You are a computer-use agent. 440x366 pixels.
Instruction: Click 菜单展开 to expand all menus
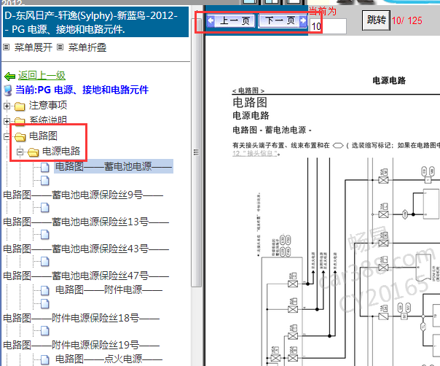coord(33,47)
